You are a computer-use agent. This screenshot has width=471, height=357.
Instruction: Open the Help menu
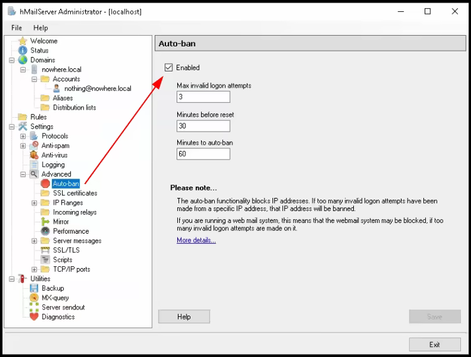(x=41, y=28)
